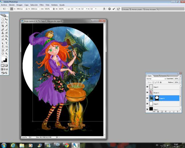Select the Elliptical Marquee tool
185x148 pixels.
3,19
